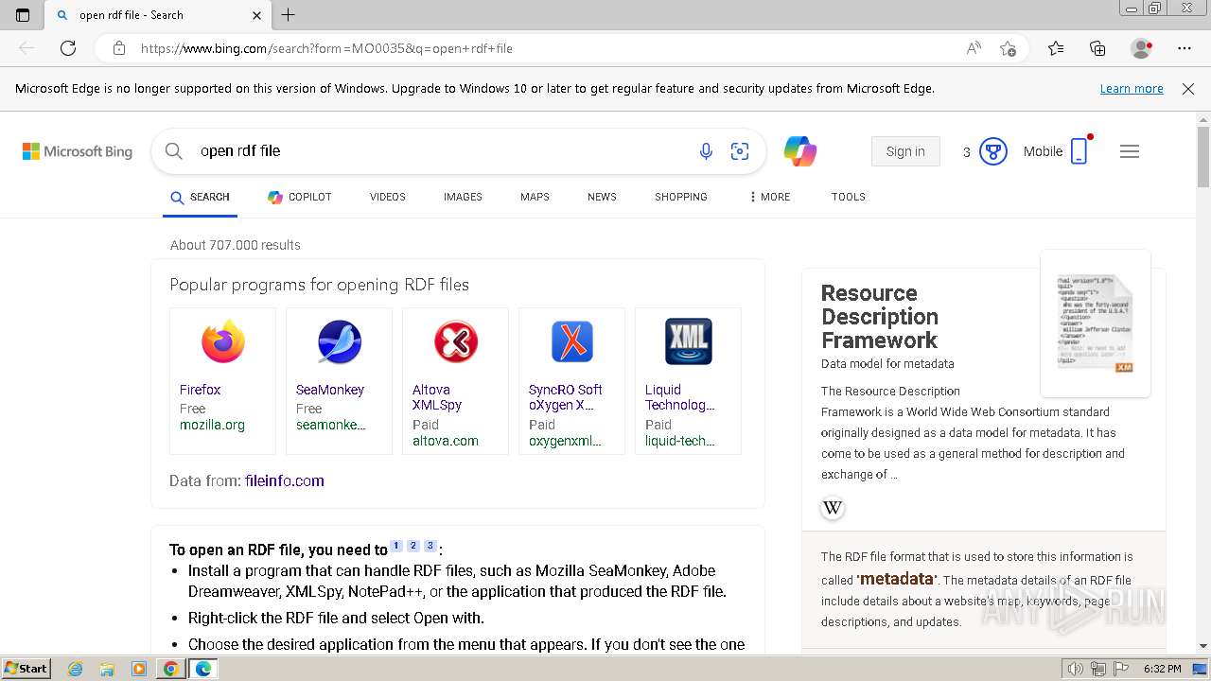Select the SEARCH tab
This screenshot has width=1211, height=681.
(200, 197)
